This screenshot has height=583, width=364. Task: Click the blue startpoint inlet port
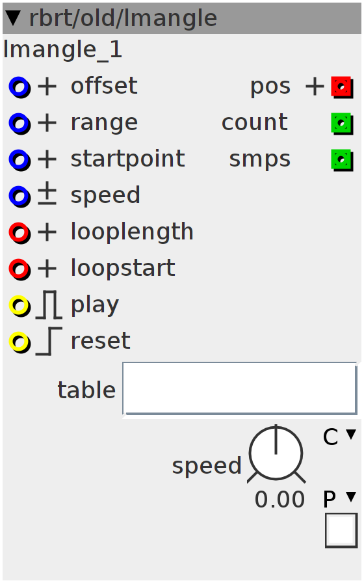(x=19, y=160)
